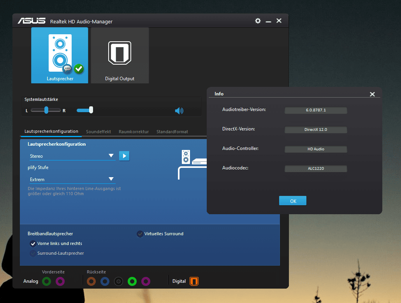The image size is (401, 303).
Task: Switch to the Lautsprecherkonfiguration tab
Action: tap(51, 131)
